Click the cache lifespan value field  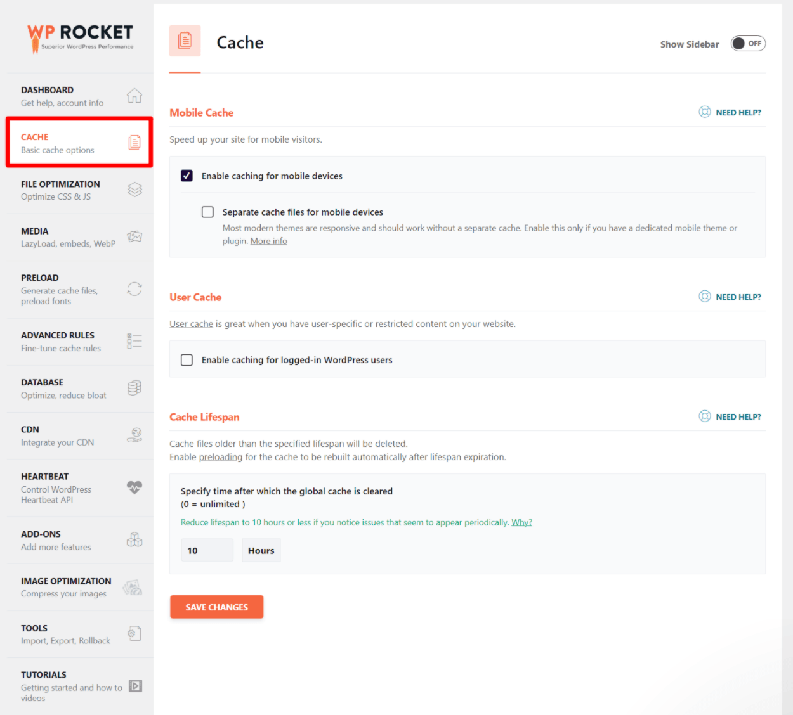coord(207,550)
